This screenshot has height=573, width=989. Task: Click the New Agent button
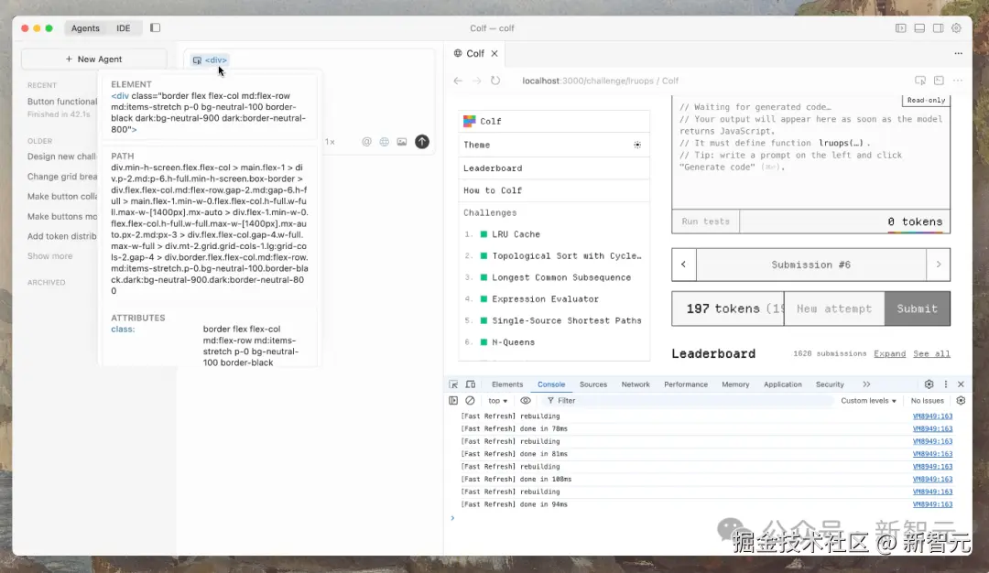(x=94, y=59)
